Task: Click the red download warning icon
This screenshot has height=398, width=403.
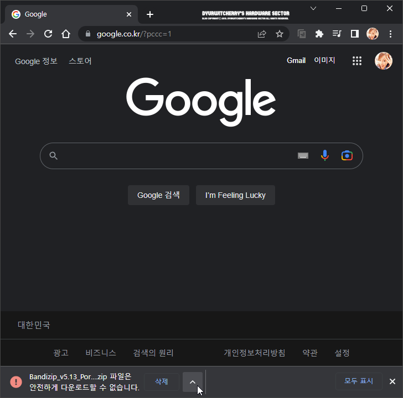Action: 16,382
